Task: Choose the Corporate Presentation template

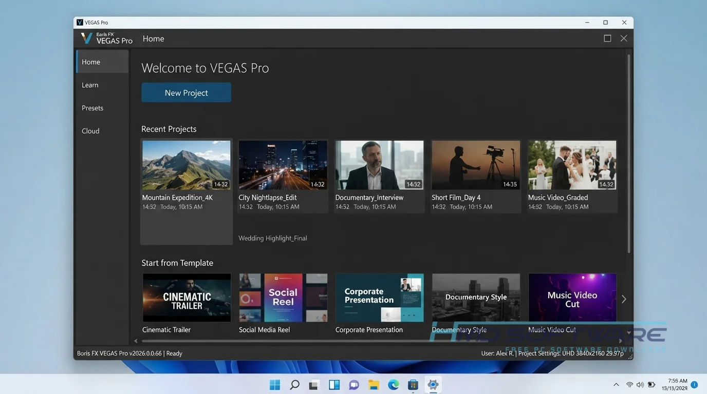Action: point(380,298)
